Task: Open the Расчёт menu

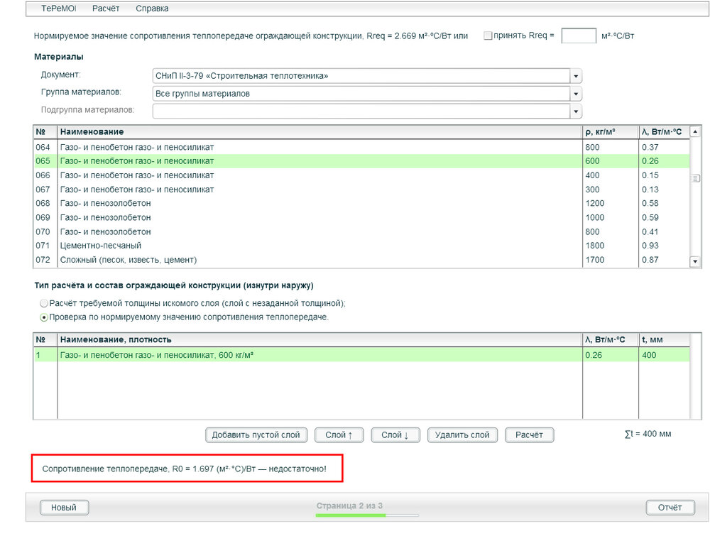Action: pyautogui.click(x=106, y=9)
